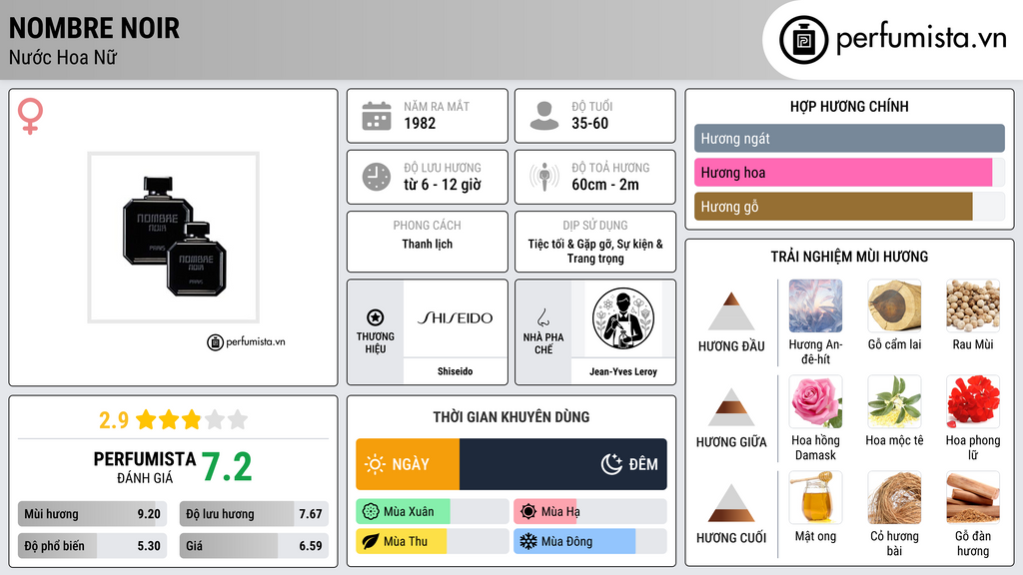The height and width of the screenshot is (575, 1023).
Task: Click the pink Hương hoa accord bar
Action: pyautogui.click(x=843, y=172)
